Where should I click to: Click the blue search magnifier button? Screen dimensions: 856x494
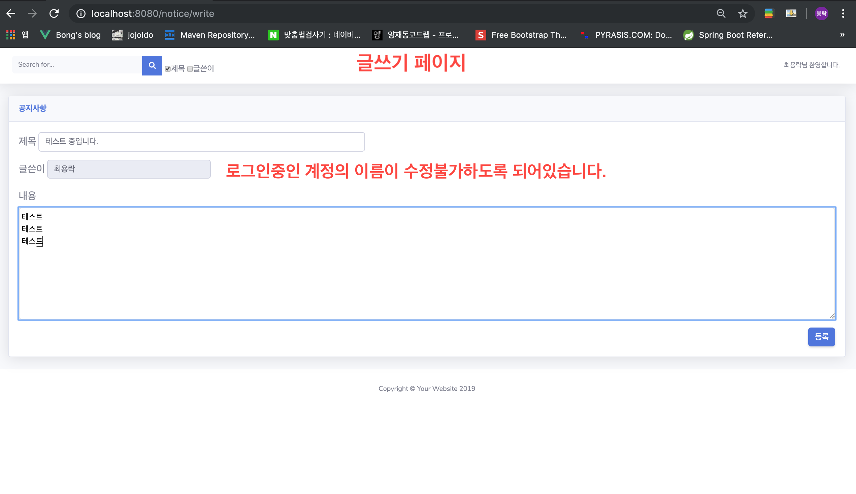click(152, 65)
